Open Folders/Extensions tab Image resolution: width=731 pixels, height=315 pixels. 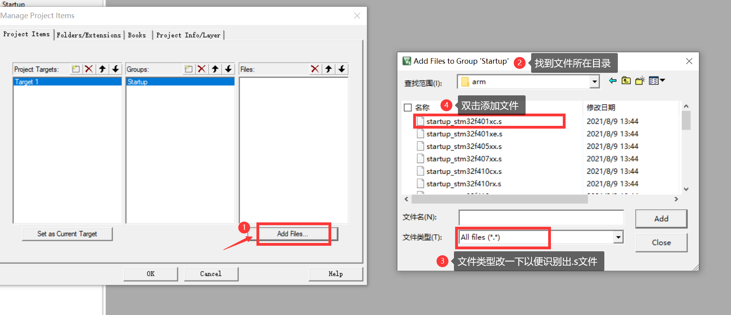(89, 35)
